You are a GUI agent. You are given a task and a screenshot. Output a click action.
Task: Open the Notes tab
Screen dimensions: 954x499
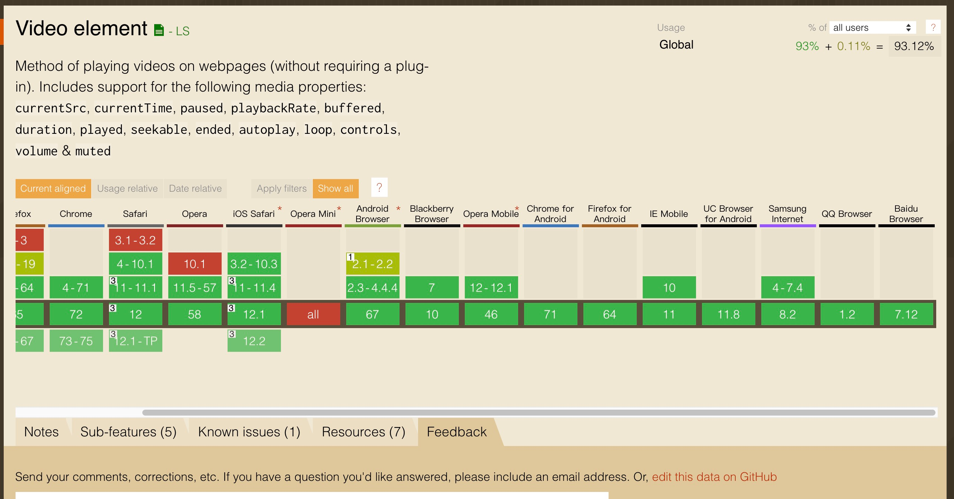[x=42, y=432]
